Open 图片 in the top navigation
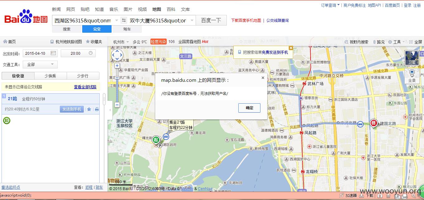Viewport: 424px width, 200px height. click(x=128, y=9)
